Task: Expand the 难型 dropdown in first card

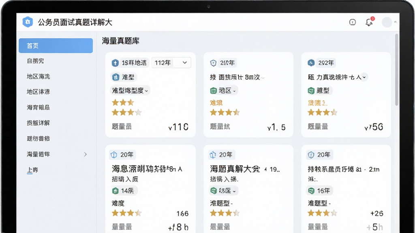Action: (130, 91)
